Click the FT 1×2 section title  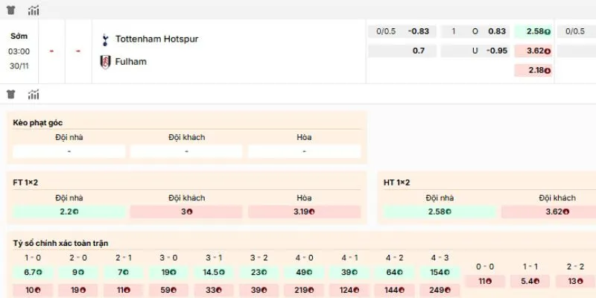point(25,183)
